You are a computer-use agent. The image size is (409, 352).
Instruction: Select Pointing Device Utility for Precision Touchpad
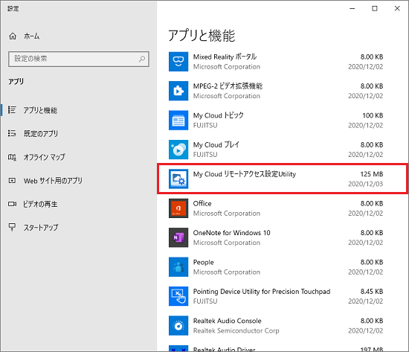[x=262, y=292]
